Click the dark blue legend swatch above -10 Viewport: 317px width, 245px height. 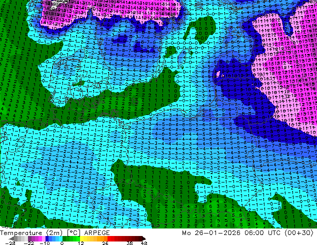point(47,238)
